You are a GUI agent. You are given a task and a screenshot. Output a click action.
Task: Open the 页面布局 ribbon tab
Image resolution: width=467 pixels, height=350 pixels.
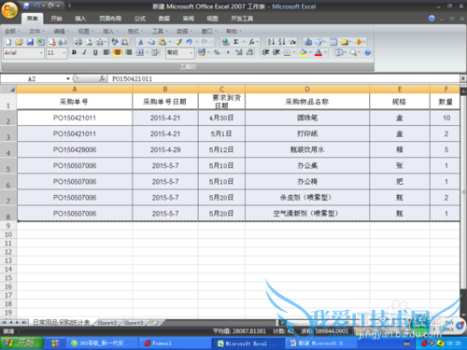pyautogui.click(x=110, y=19)
